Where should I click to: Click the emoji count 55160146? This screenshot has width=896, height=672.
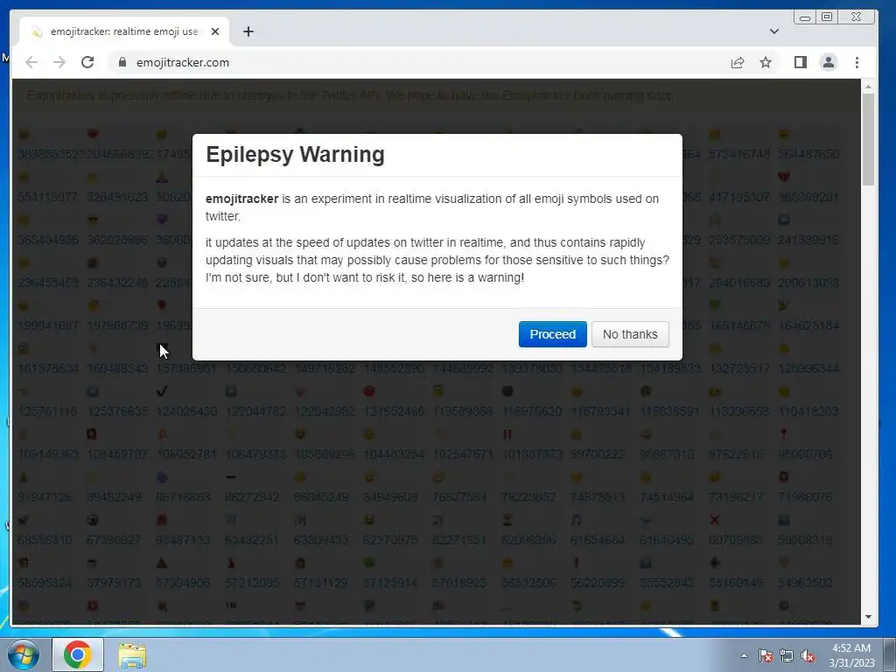(x=736, y=583)
